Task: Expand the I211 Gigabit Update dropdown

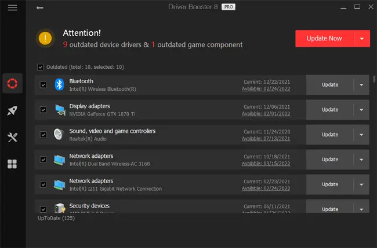Action: pyautogui.click(x=361, y=184)
